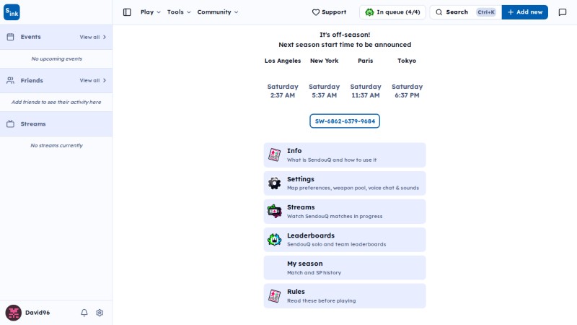Toggle the sidebar panel icon
The width and height of the screenshot is (577, 325).
coord(127,12)
